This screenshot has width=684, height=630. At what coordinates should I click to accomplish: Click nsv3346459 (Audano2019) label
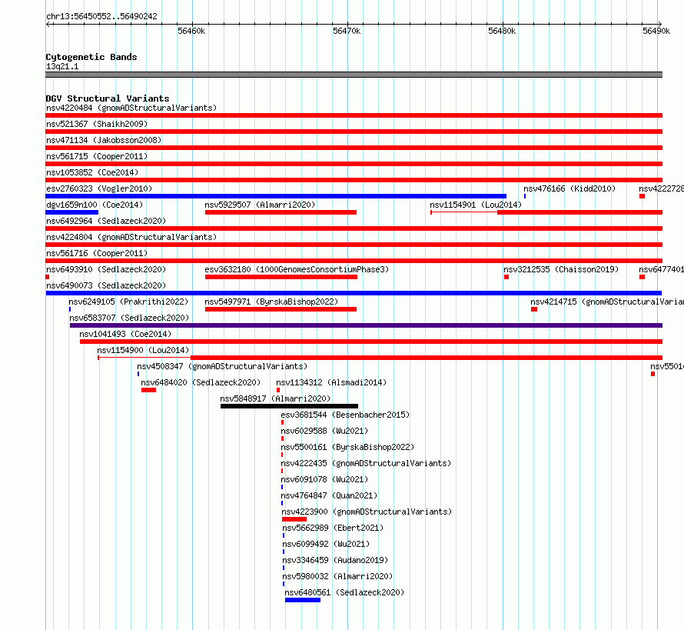[x=335, y=560]
